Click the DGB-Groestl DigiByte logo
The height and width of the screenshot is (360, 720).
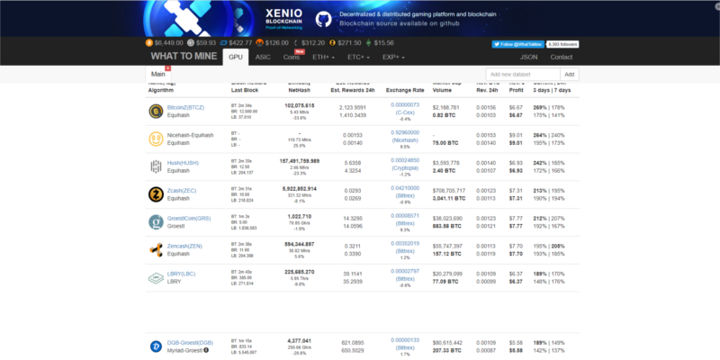[156, 346]
